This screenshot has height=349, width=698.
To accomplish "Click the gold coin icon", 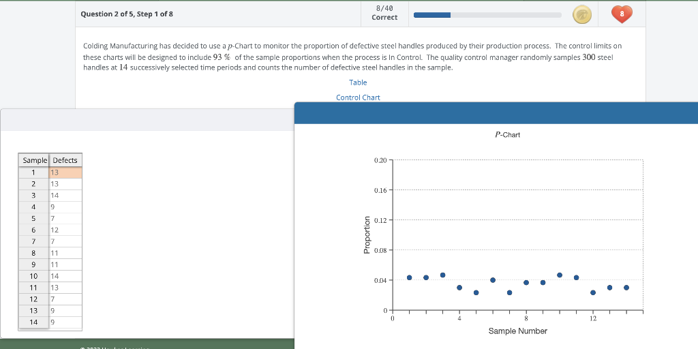I will click(582, 15).
